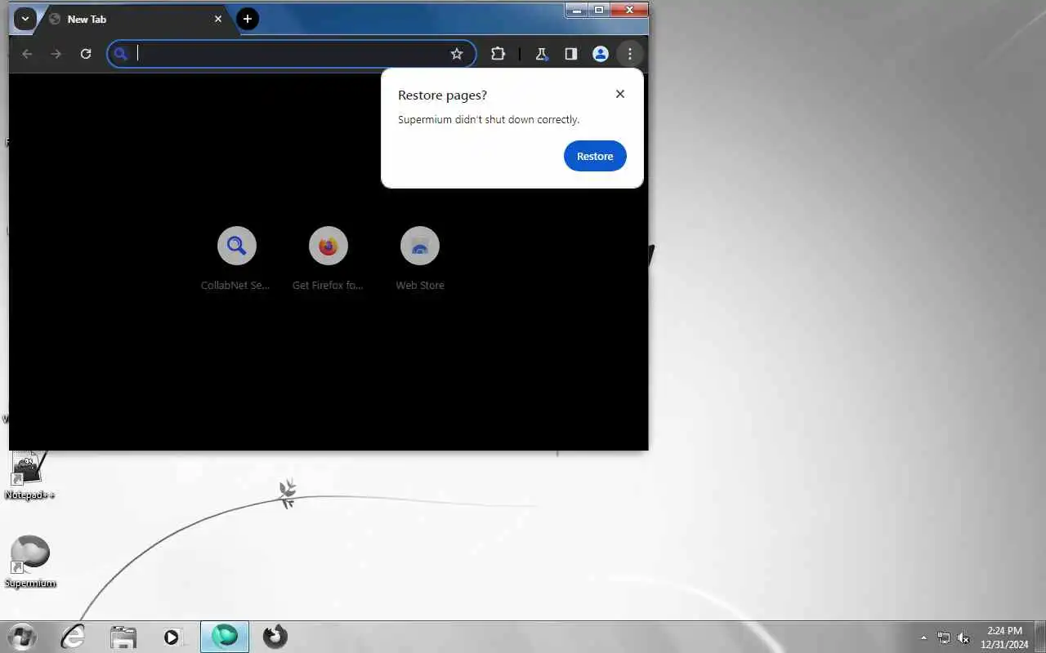Open the profile avatar menu

601,54
